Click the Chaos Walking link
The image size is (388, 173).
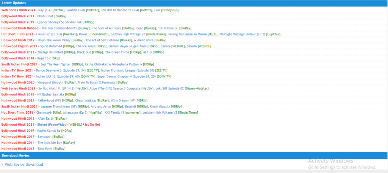[x=85, y=100]
